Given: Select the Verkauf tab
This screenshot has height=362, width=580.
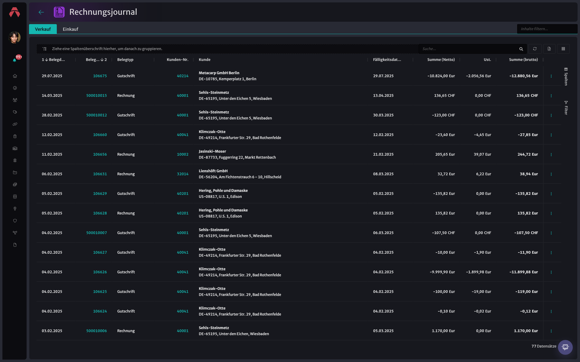Looking at the screenshot, I should [43, 29].
